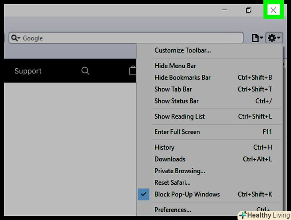This screenshot has width=291, height=220.
Task: Click Reset Safari option
Action: 172,182
